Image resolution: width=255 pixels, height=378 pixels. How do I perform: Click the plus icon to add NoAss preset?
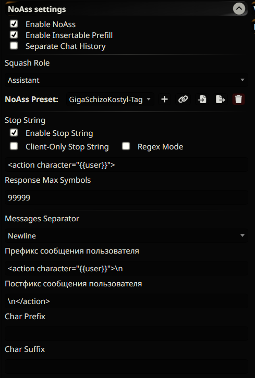[164, 99]
